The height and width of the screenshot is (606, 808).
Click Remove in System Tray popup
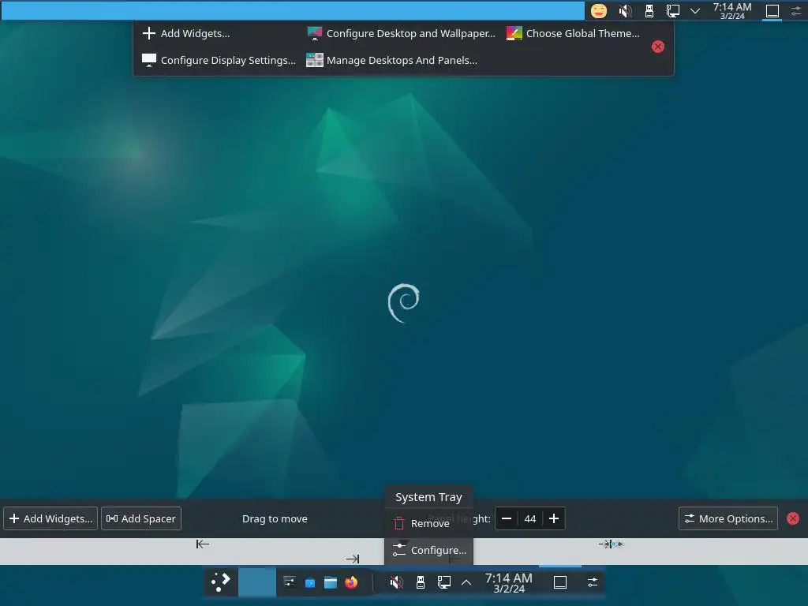pos(428,524)
